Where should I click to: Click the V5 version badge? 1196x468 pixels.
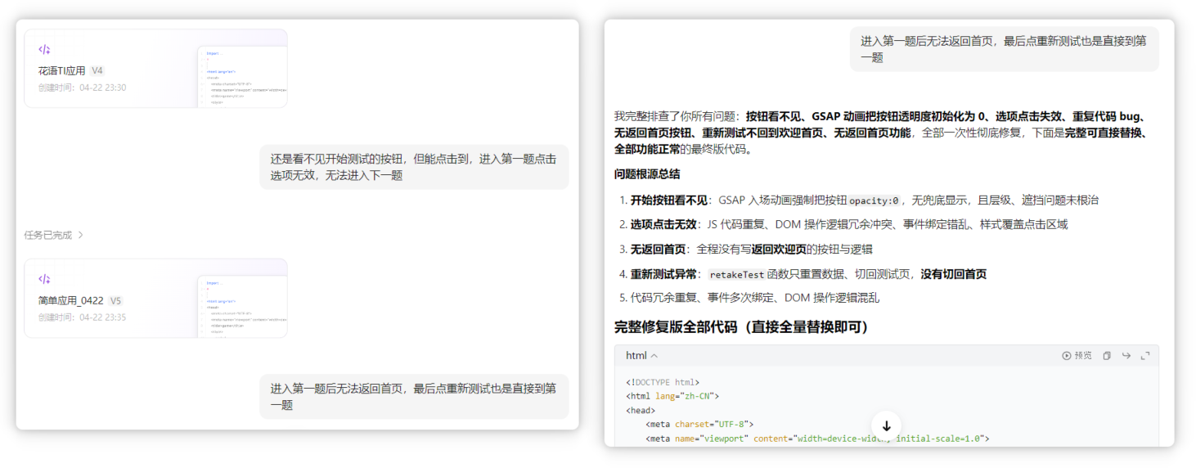coord(115,300)
